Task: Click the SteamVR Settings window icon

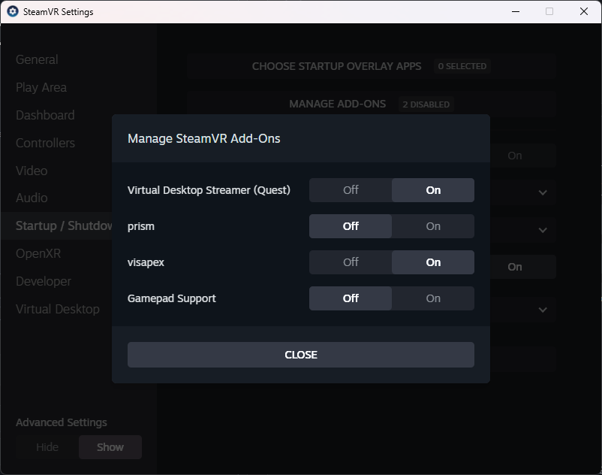Action: point(13,11)
